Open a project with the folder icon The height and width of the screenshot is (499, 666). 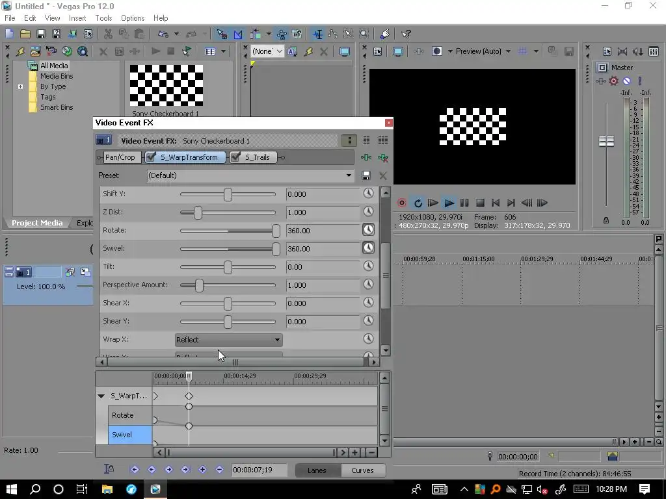[25, 34]
